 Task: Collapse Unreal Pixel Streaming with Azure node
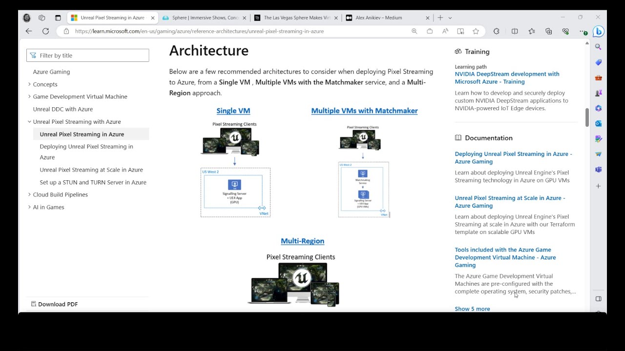pyautogui.click(x=29, y=122)
